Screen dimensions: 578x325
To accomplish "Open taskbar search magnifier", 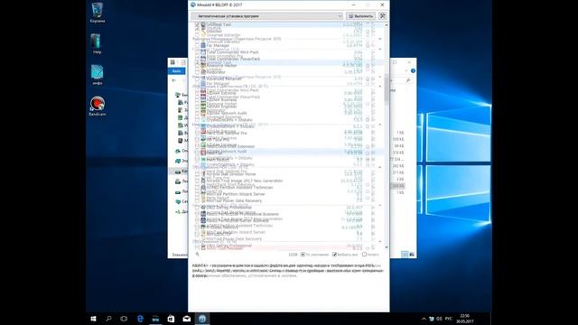I will 108,319.
